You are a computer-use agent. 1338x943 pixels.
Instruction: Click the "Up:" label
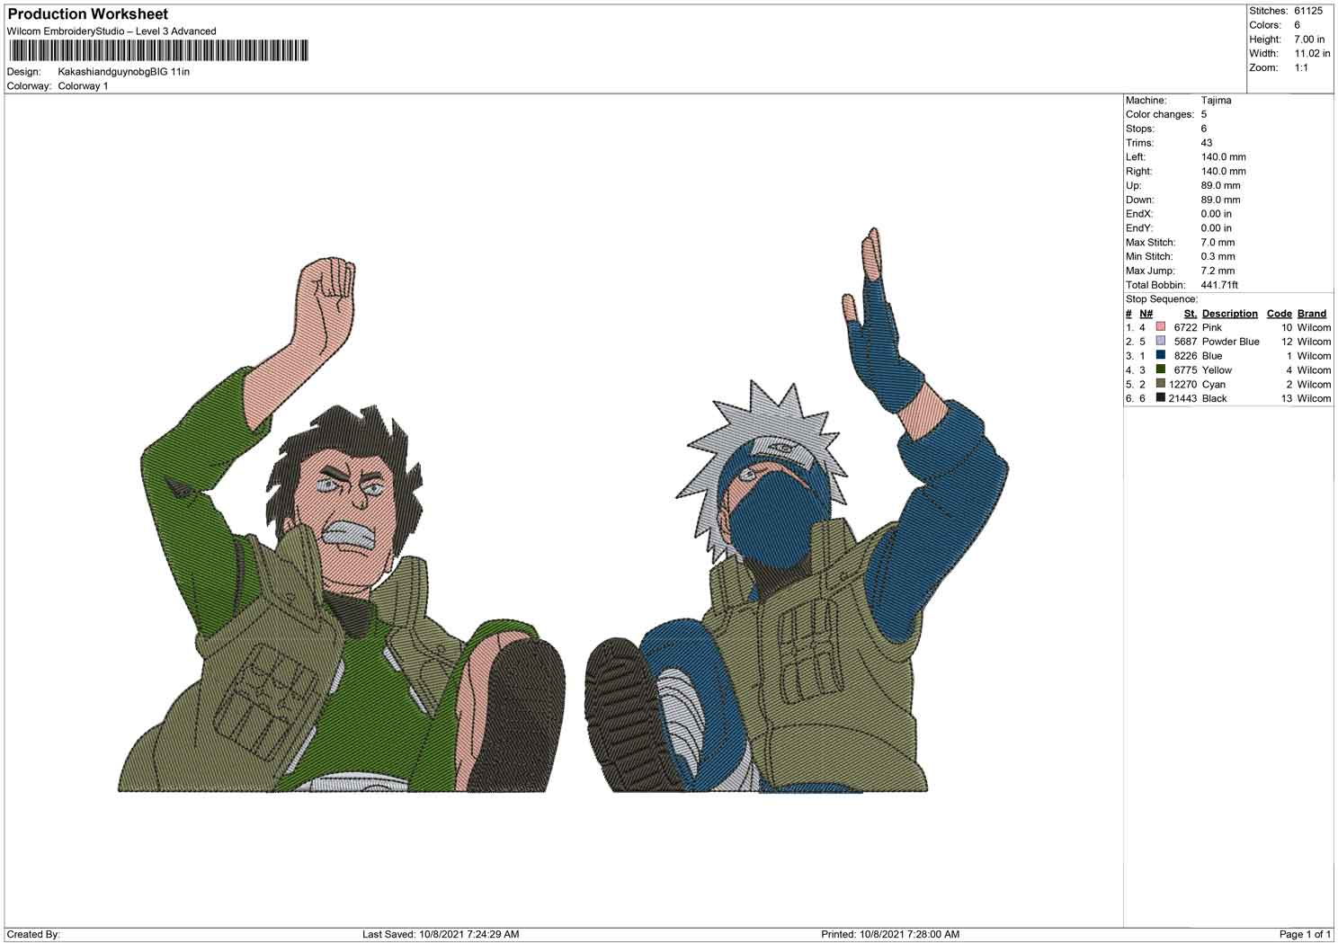click(x=1133, y=186)
